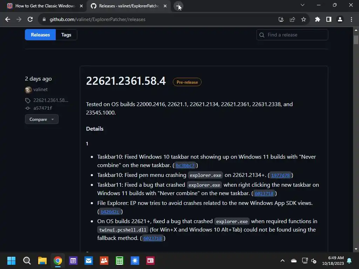The height and width of the screenshot is (269, 359).
Task: Open commit link b426d2c
Action: 110,212
